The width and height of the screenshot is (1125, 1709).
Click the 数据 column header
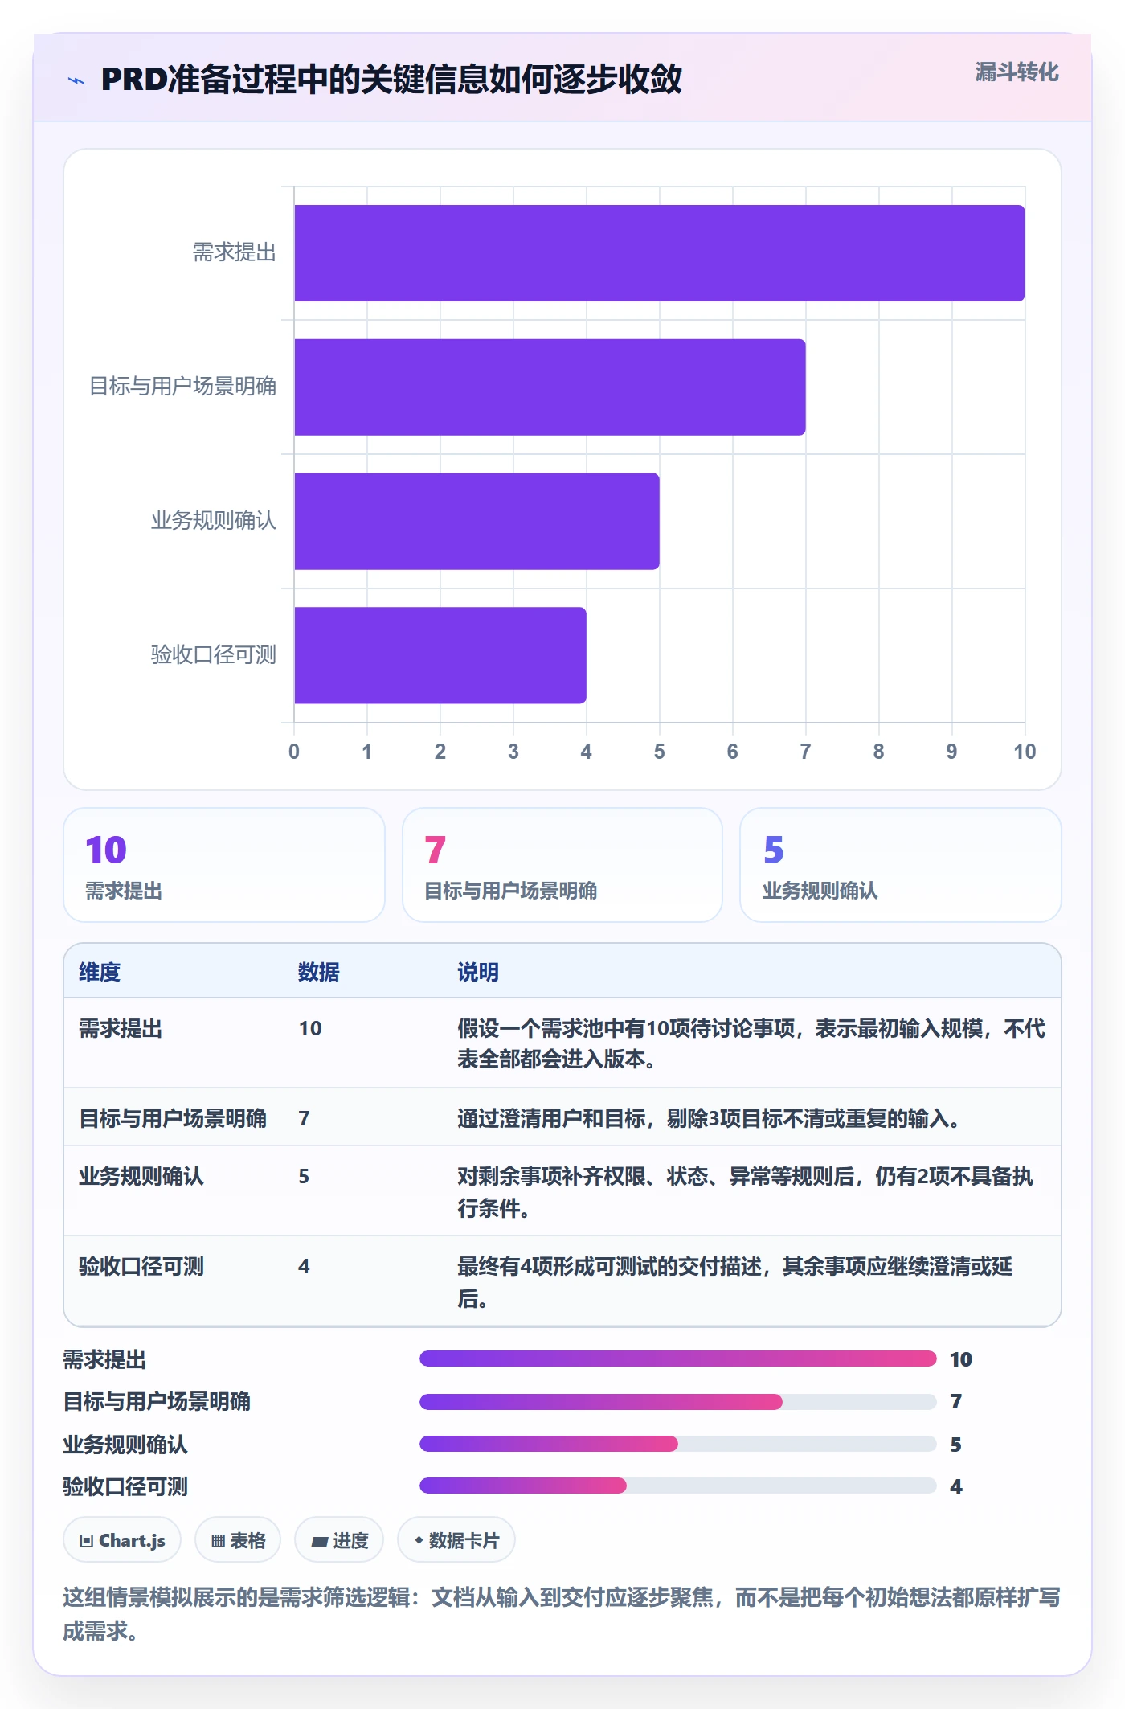(x=319, y=972)
